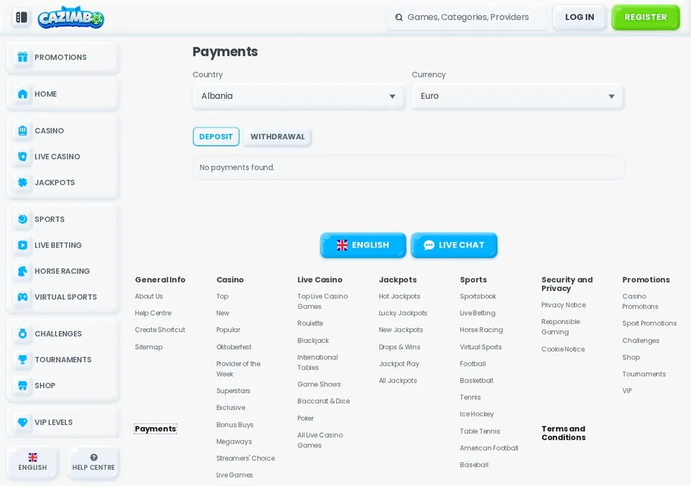
Task: Click the VIP Levels diamond icon
Action: tap(22, 422)
